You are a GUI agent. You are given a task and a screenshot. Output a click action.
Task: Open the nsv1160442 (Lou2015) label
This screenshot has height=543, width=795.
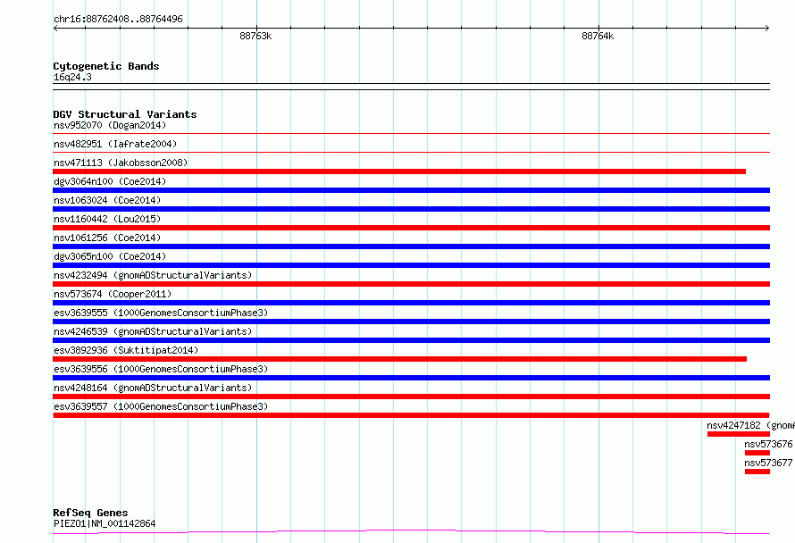click(x=107, y=219)
